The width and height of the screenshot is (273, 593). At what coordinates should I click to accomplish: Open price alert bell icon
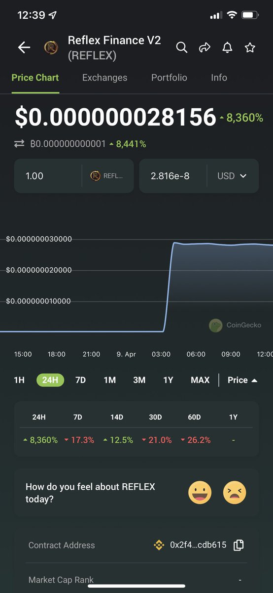227,47
